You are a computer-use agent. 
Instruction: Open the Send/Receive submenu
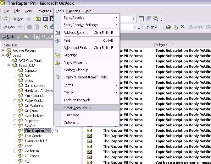point(74,18)
